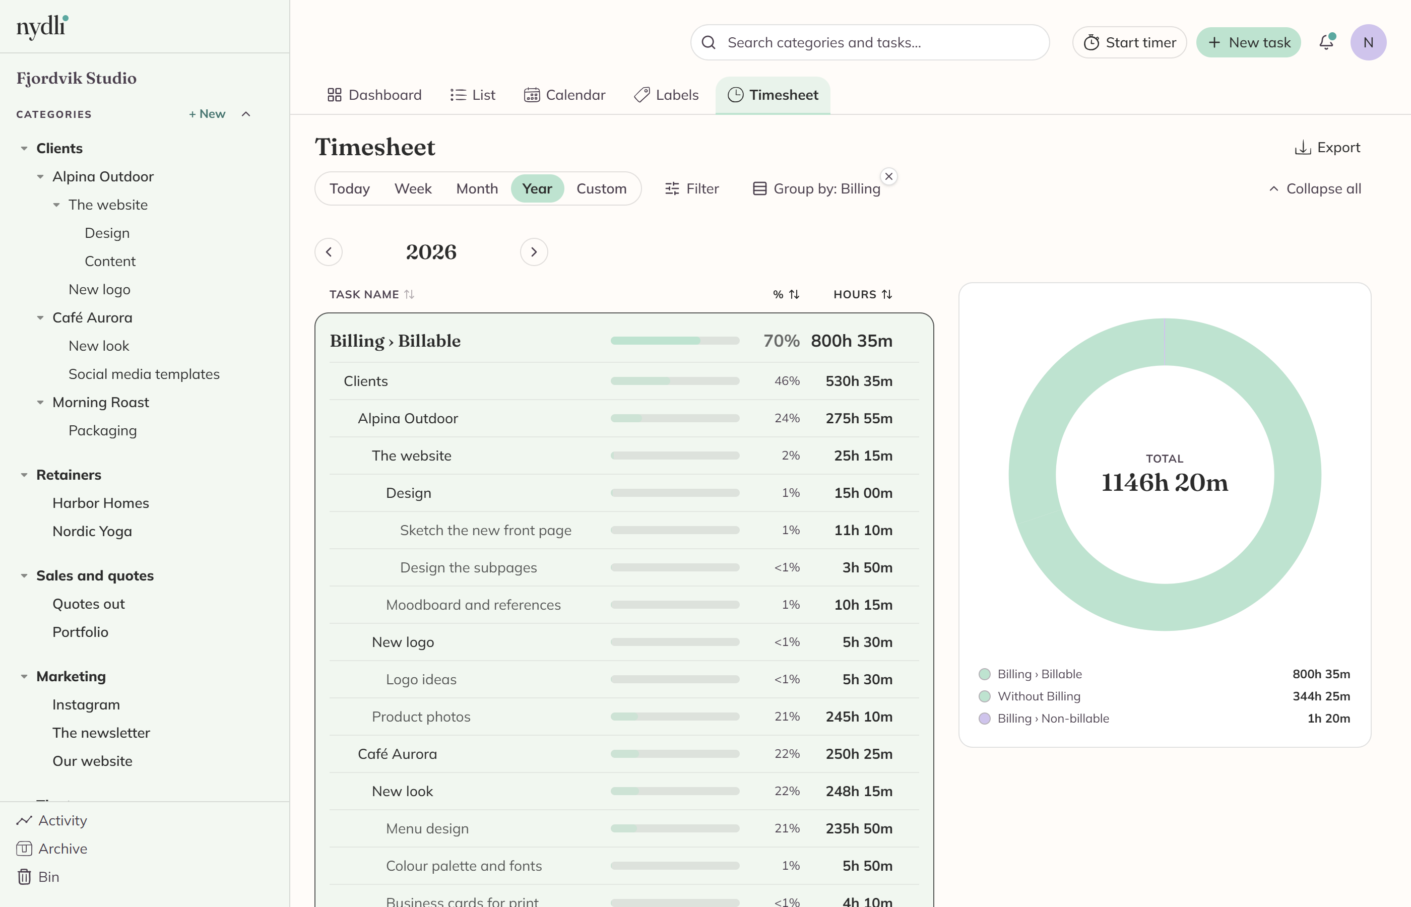This screenshot has height=907, width=1411.
Task: Select the Today range
Action: coord(349,188)
